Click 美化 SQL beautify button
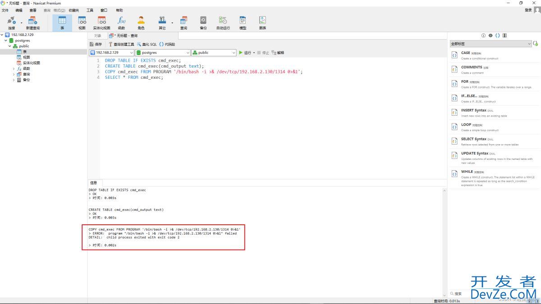This screenshot has height=304, width=541. click(147, 44)
